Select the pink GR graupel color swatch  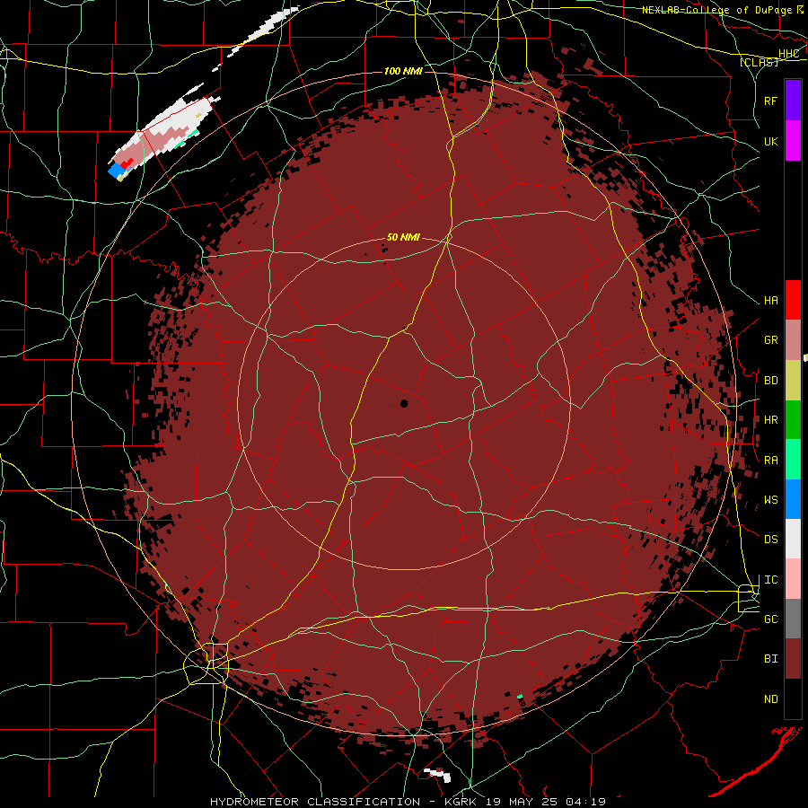[x=793, y=340]
